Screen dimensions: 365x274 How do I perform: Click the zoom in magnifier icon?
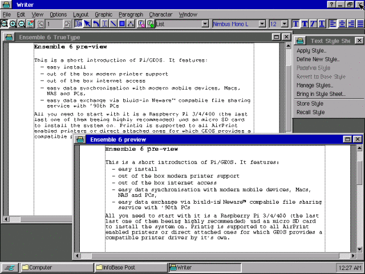pos(13,24)
